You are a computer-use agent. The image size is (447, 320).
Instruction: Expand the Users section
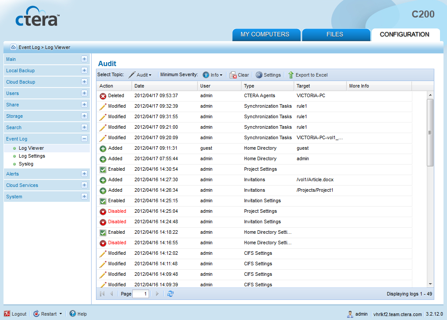tap(84, 93)
